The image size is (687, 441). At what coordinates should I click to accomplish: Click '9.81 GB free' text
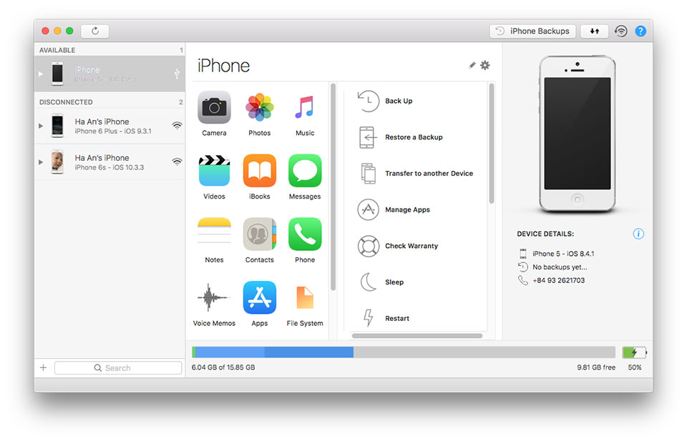[596, 367]
